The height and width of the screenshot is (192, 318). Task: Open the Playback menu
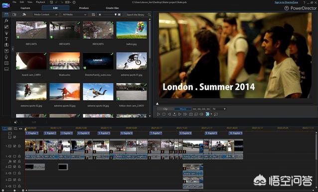tap(40, 2)
